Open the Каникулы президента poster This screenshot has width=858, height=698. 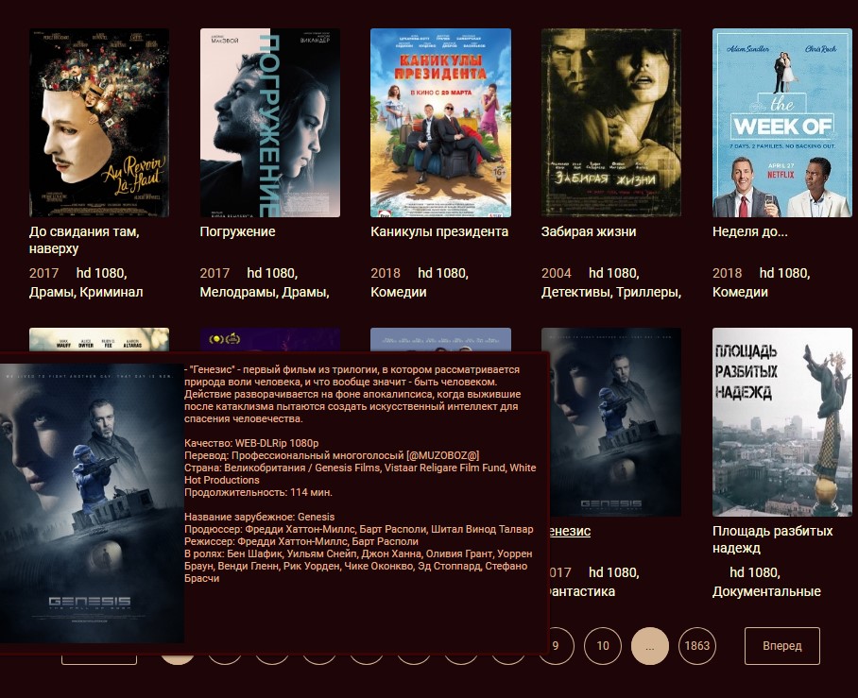coord(440,123)
